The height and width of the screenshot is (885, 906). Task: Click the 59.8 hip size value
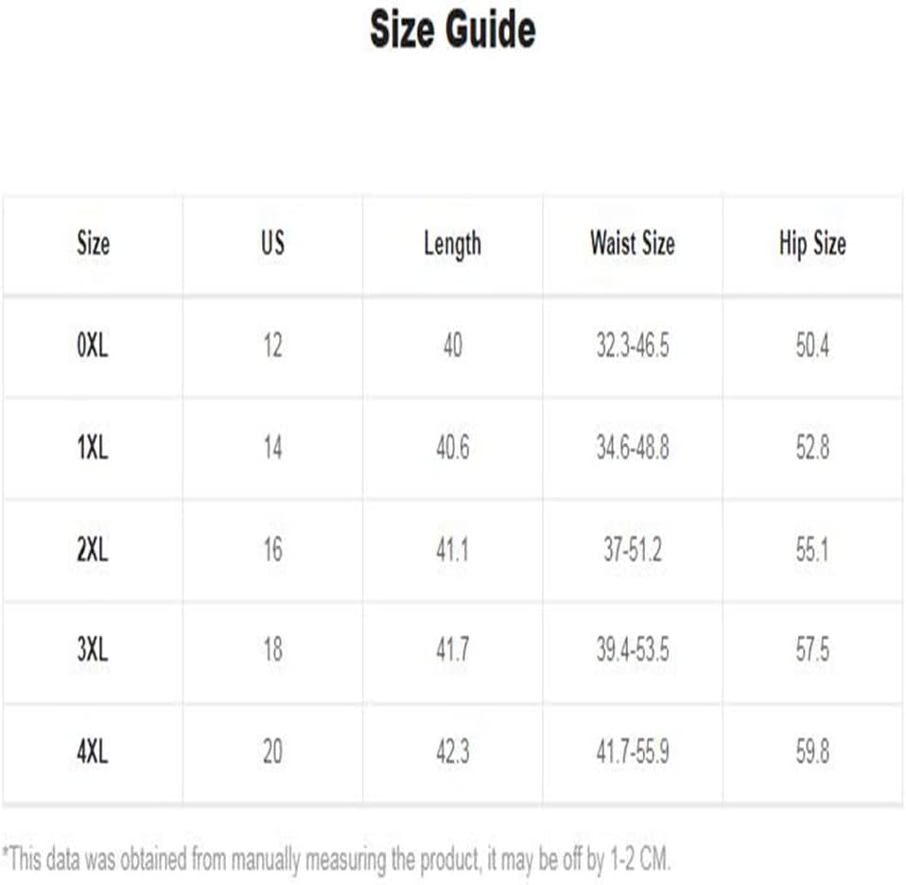click(x=811, y=752)
